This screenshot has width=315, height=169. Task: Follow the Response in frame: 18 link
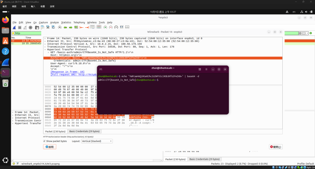tap(67, 72)
